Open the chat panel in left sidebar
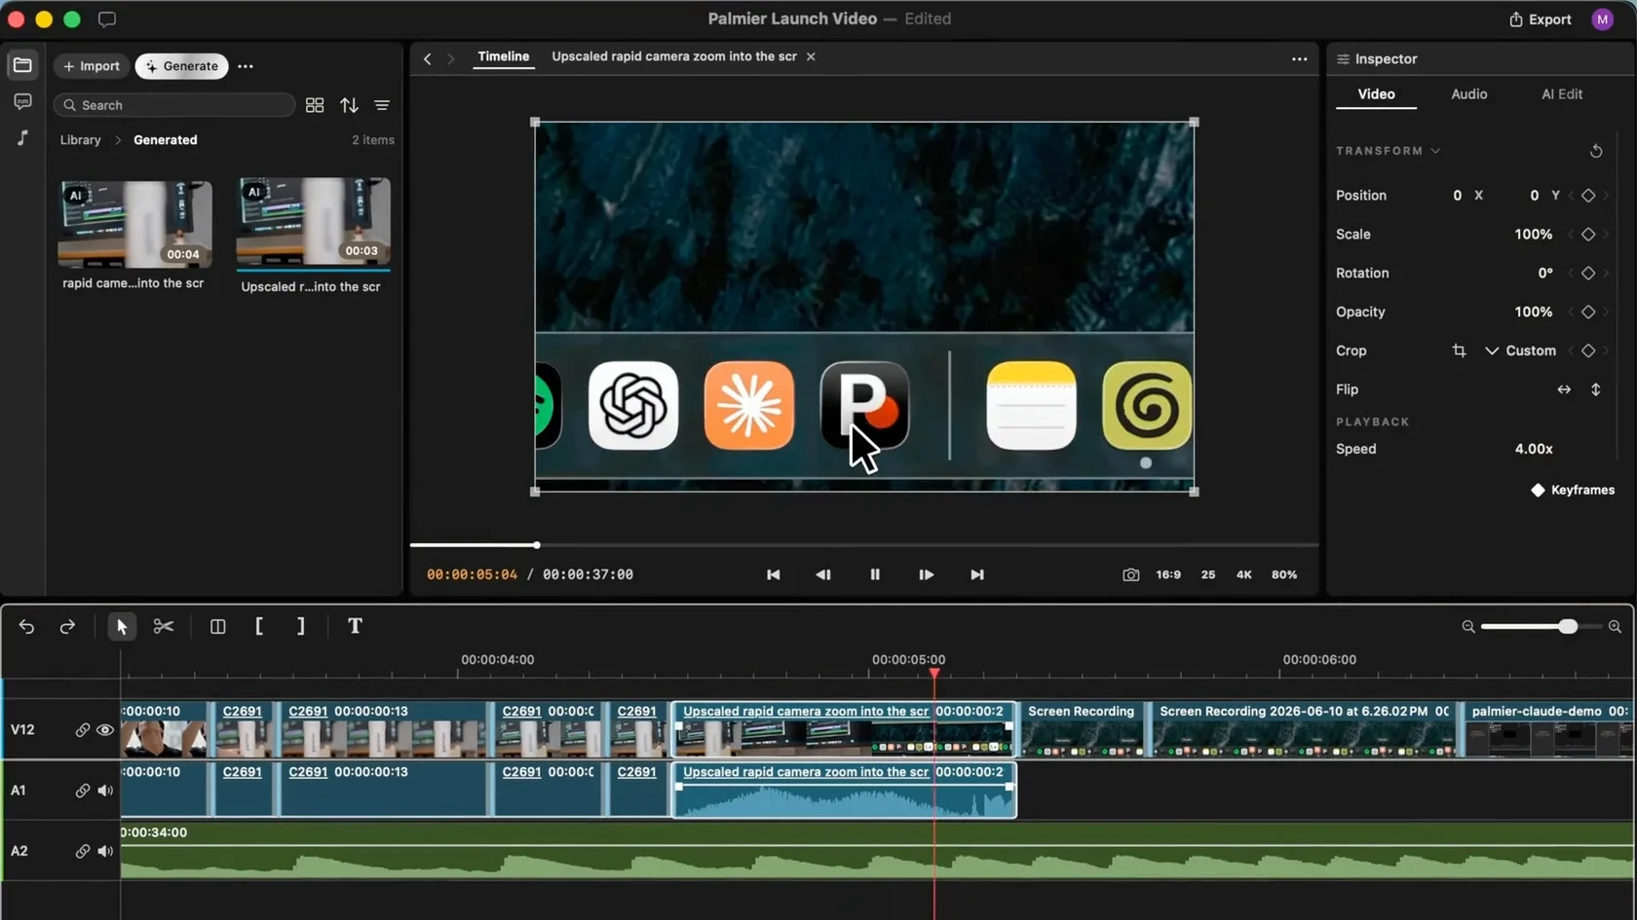Image resolution: width=1637 pixels, height=920 pixels. point(22,101)
